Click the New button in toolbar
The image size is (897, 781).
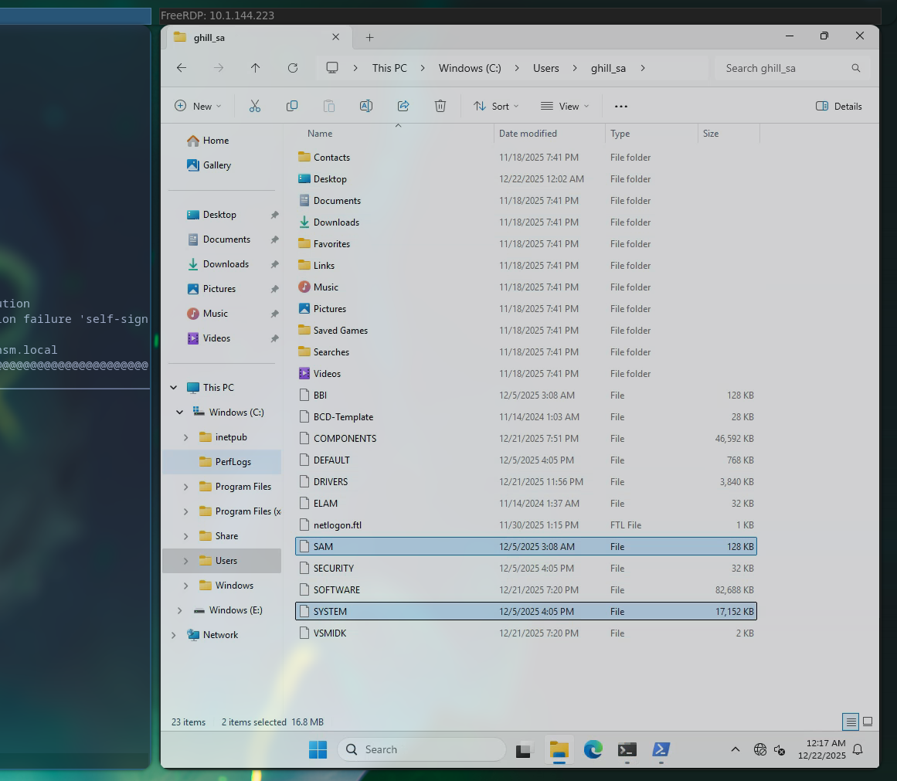(198, 106)
